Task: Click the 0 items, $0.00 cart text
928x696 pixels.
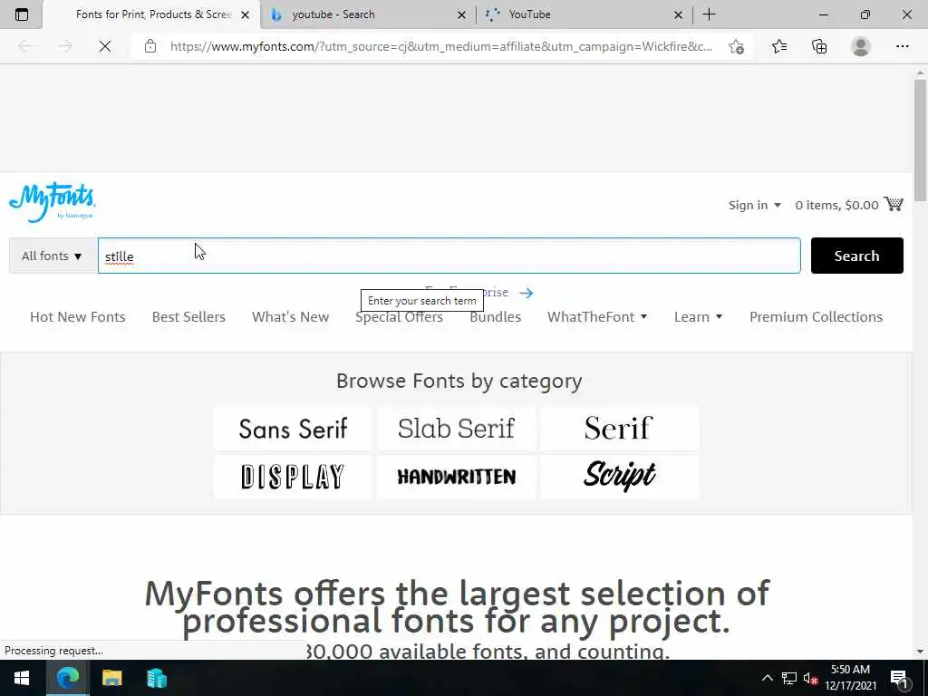Action: (x=836, y=205)
